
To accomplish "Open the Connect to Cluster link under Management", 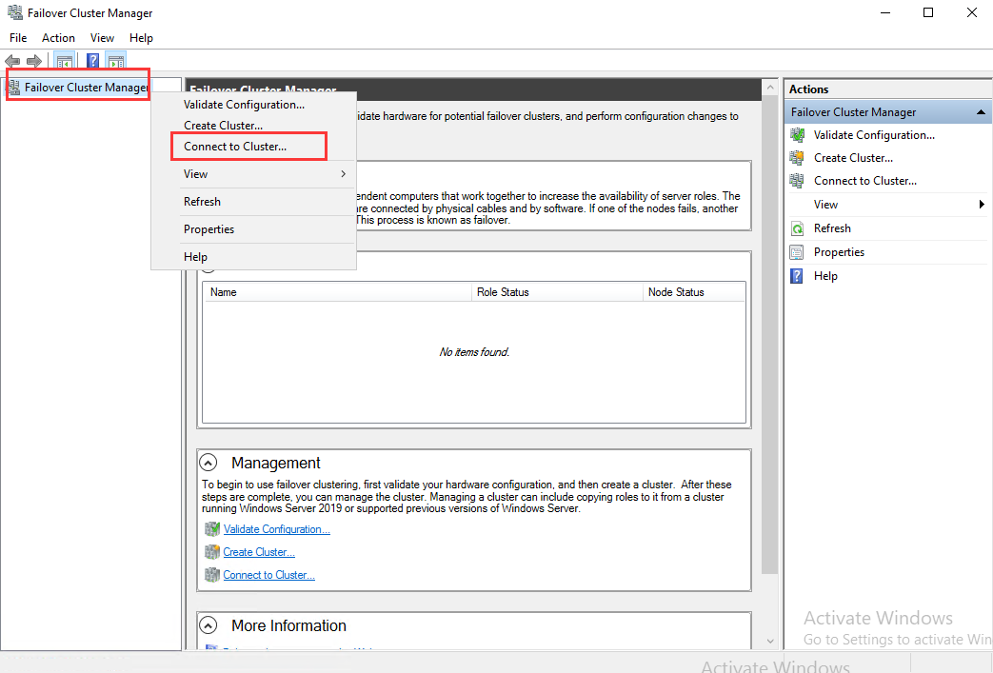I will coord(269,575).
